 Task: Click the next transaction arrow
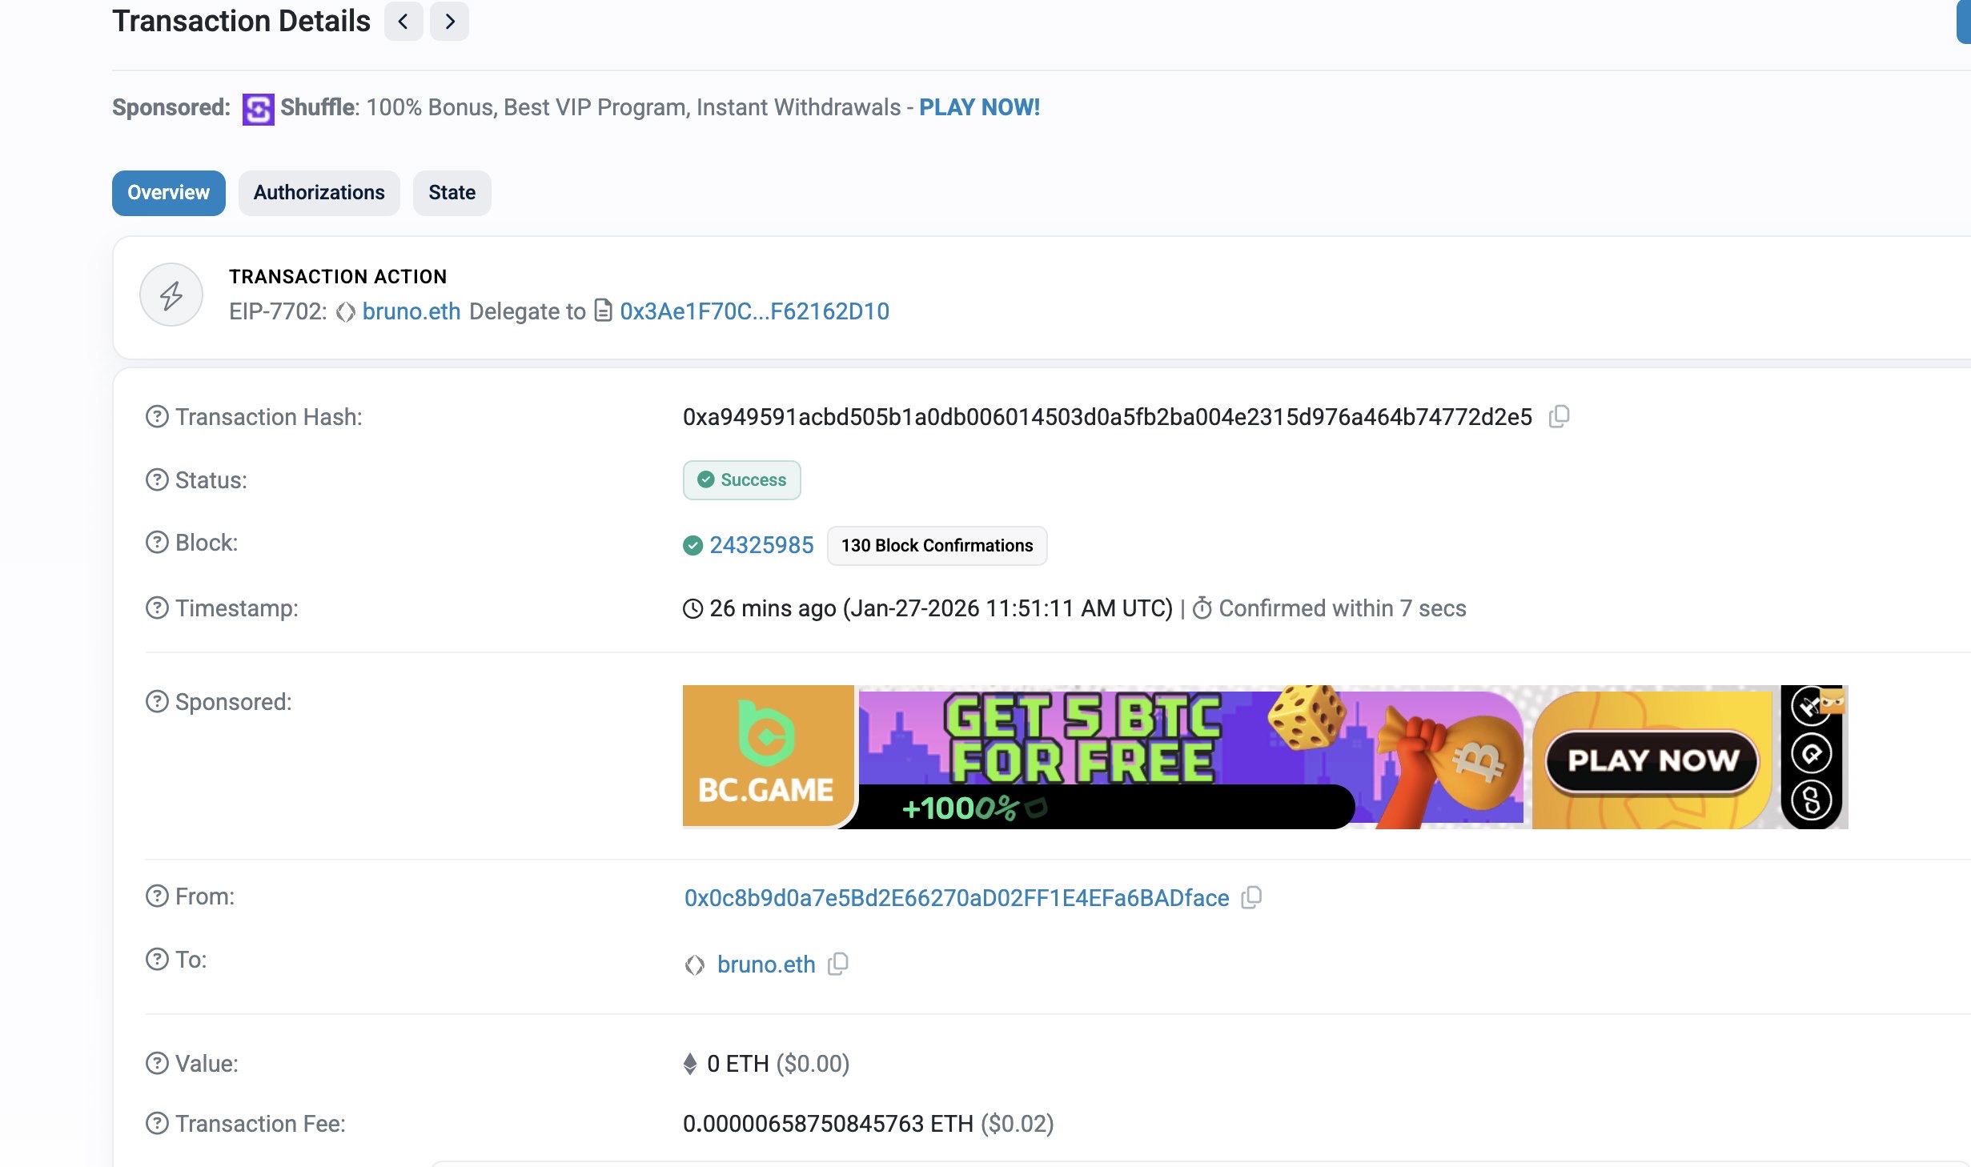pyautogui.click(x=449, y=21)
